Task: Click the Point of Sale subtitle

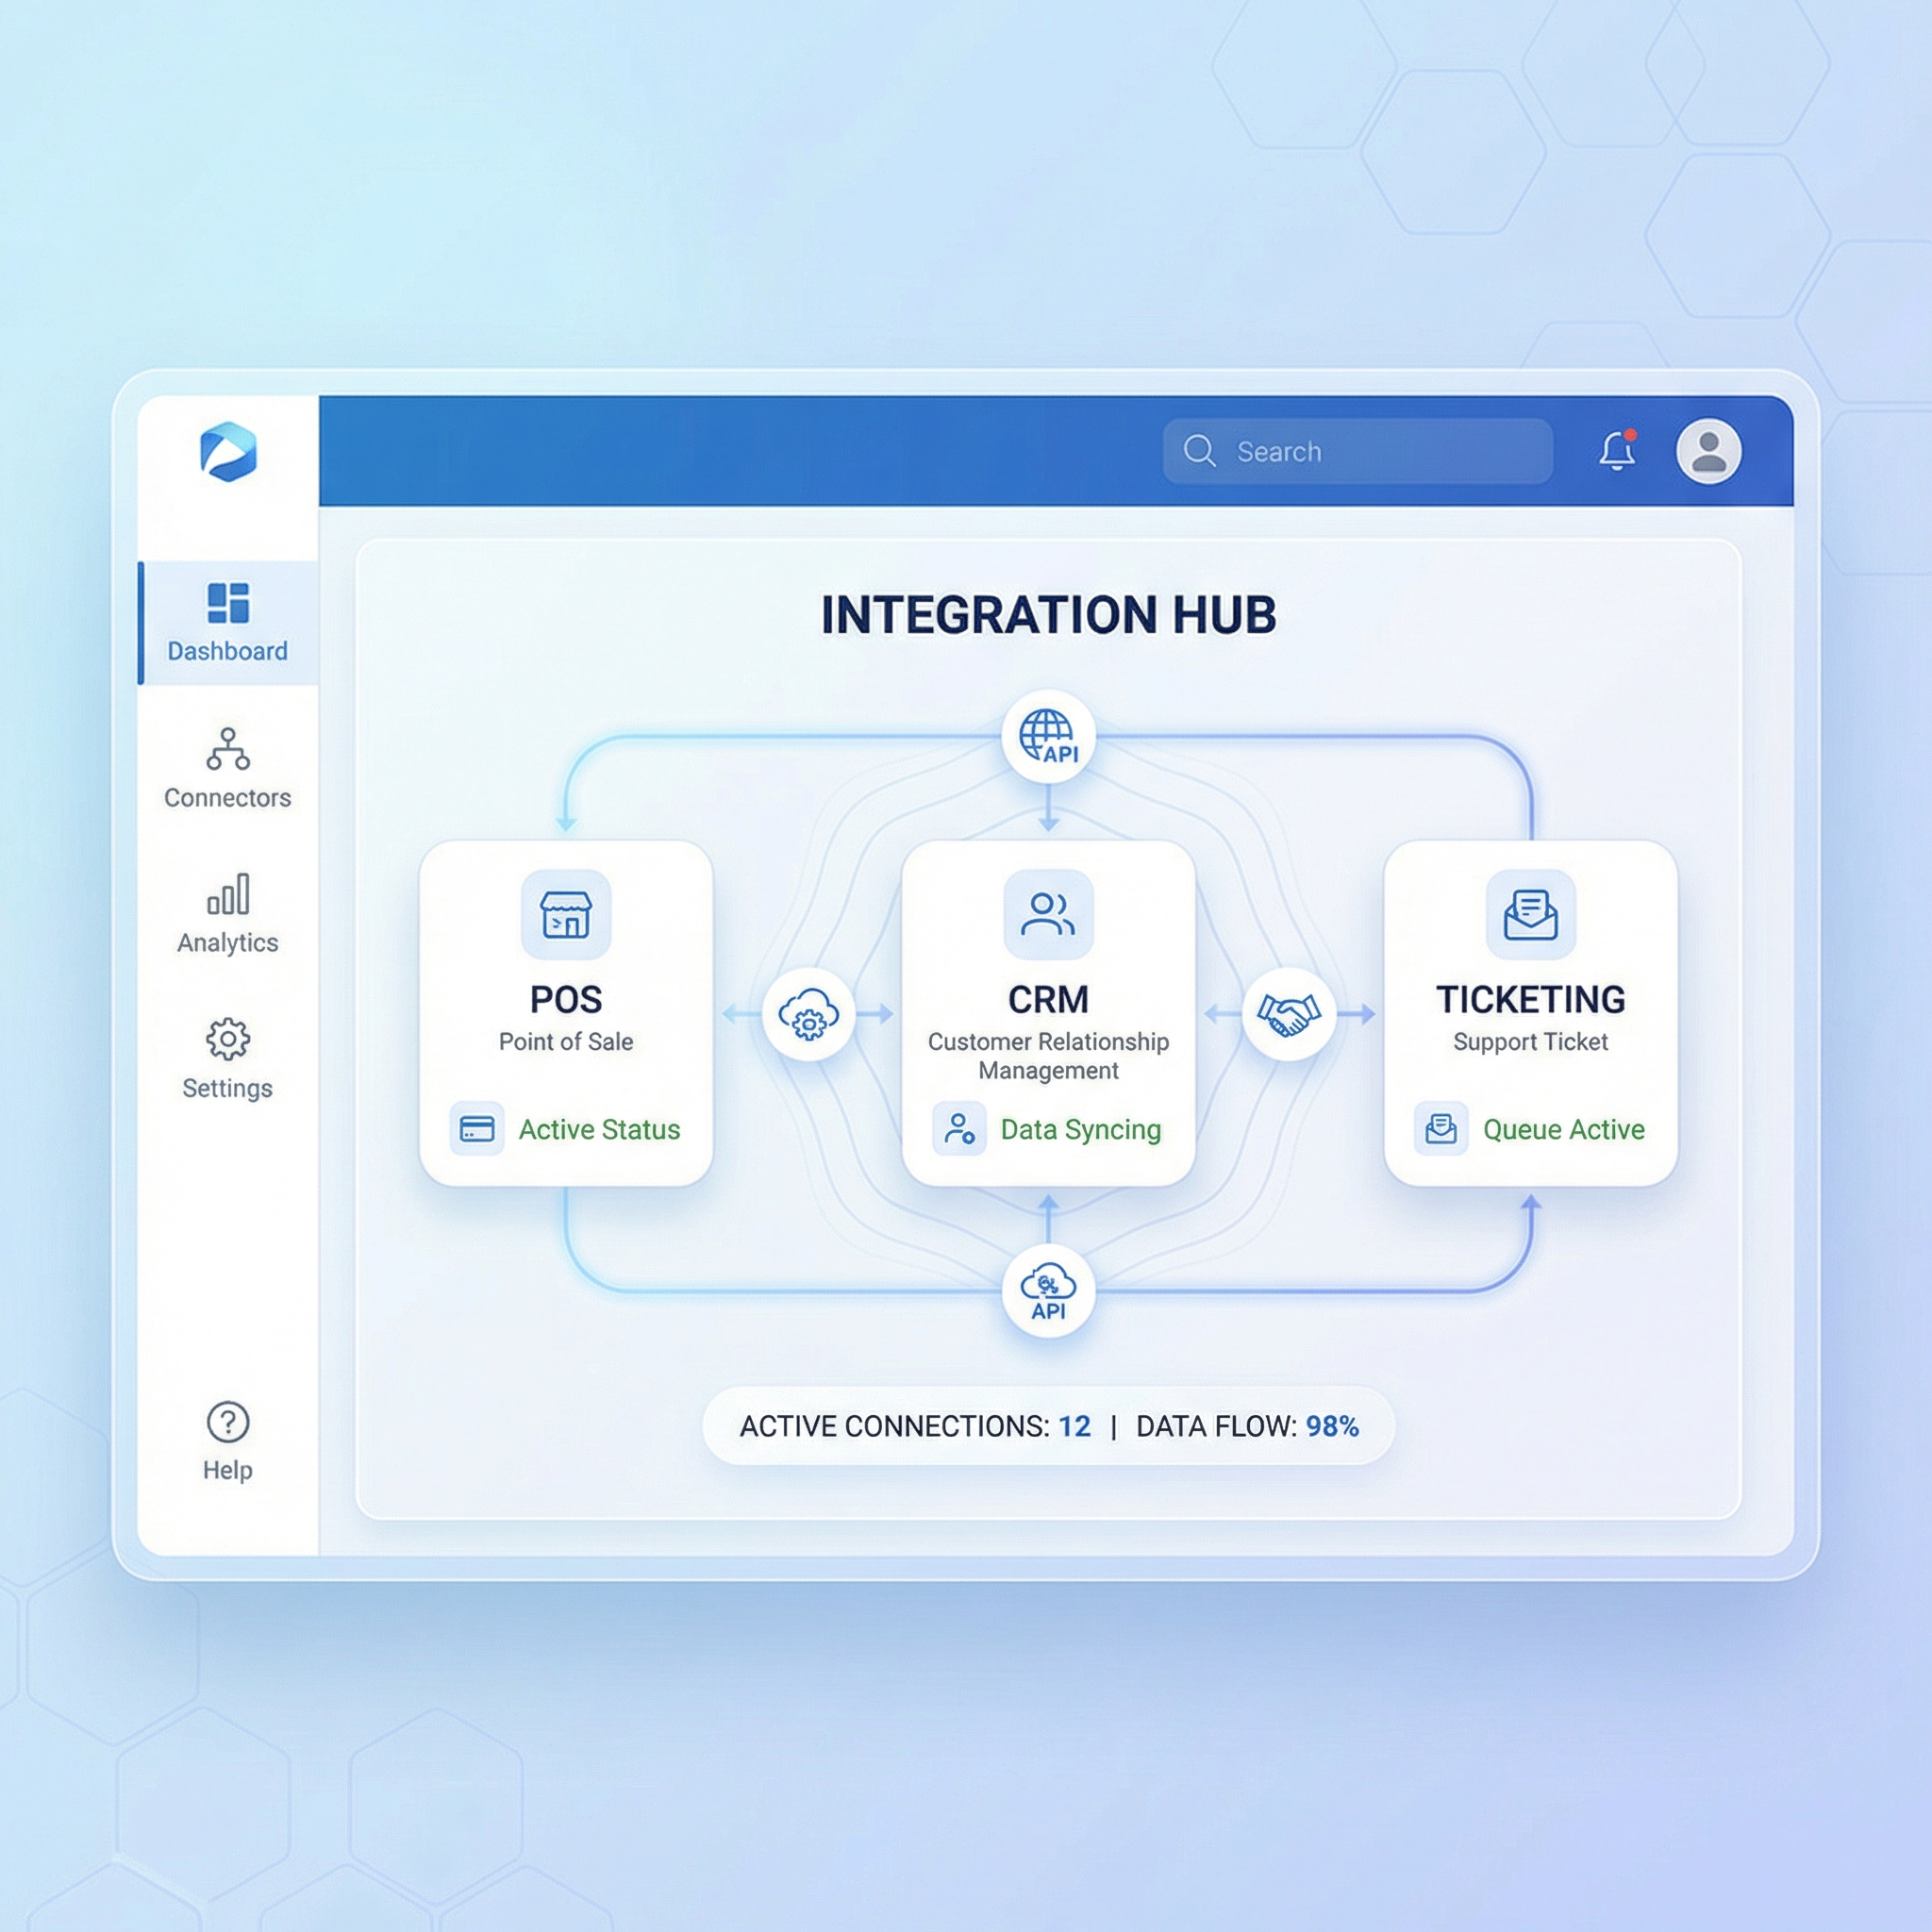Action: click(566, 1042)
